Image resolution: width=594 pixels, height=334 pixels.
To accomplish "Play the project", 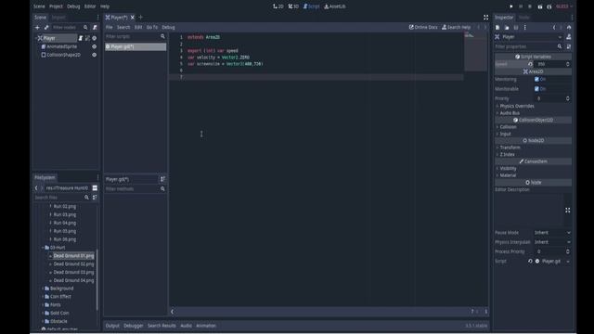I will pyautogui.click(x=511, y=6).
